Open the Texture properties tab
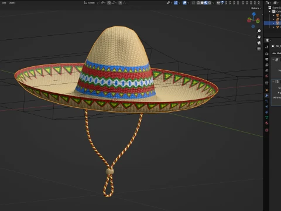Screen dimensions: 281x211 click(x=267, y=130)
